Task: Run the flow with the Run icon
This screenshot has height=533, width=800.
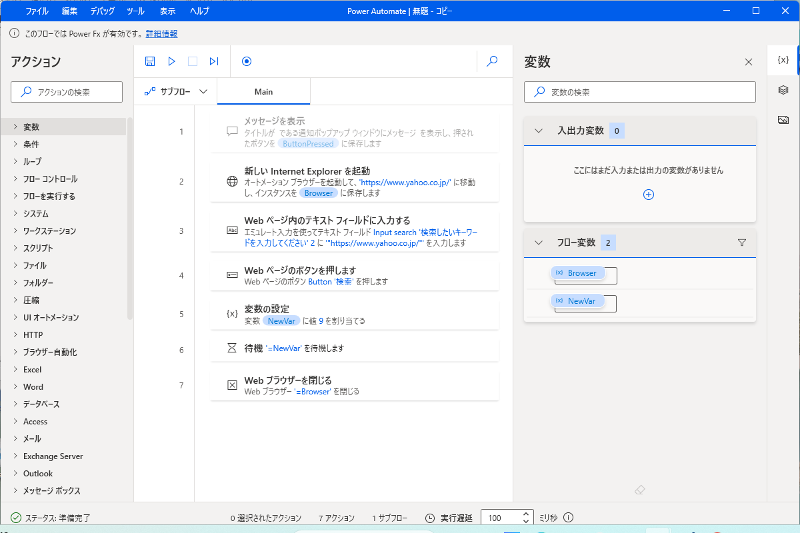Action: 171,61
